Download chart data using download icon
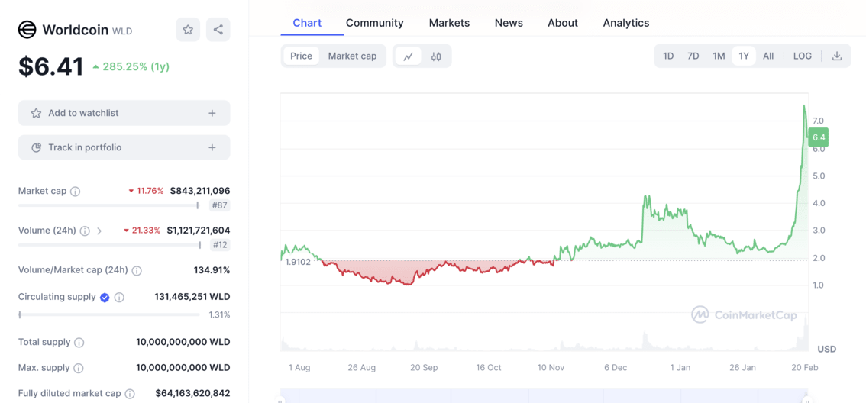866x403 pixels. pos(837,56)
